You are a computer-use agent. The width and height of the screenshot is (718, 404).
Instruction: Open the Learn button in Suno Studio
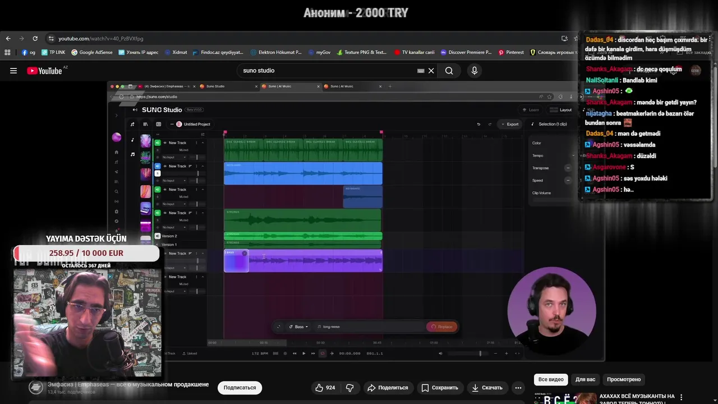coord(531,110)
